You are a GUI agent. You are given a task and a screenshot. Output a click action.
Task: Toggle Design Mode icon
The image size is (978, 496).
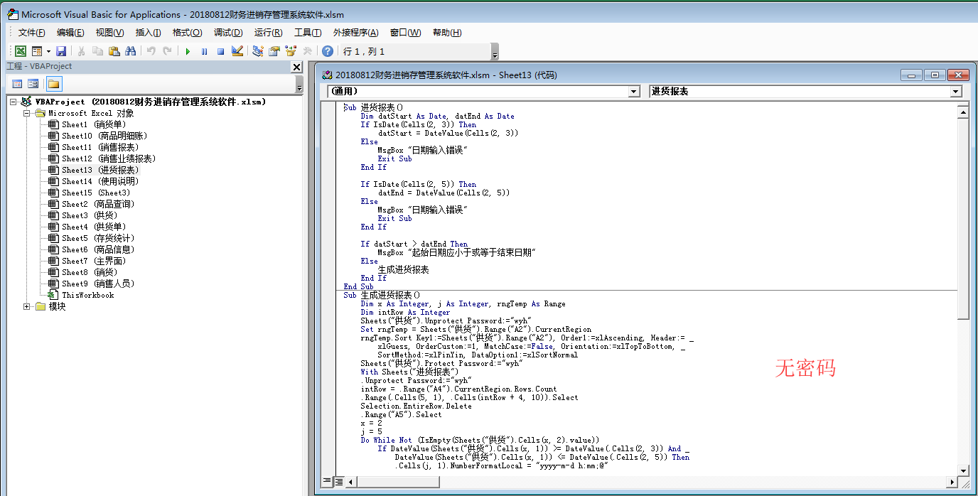point(237,51)
